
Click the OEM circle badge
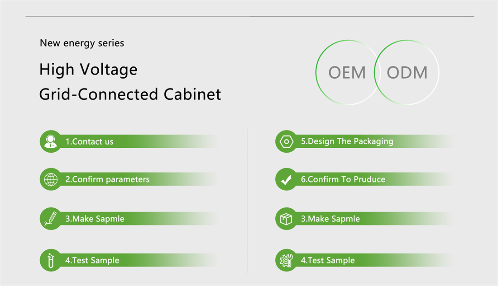pyautogui.click(x=347, y=72)
